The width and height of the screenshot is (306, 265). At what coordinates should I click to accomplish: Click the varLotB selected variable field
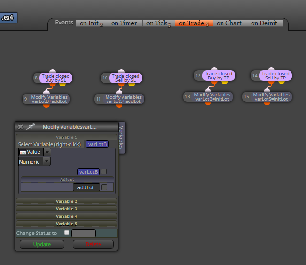[97, 144]
